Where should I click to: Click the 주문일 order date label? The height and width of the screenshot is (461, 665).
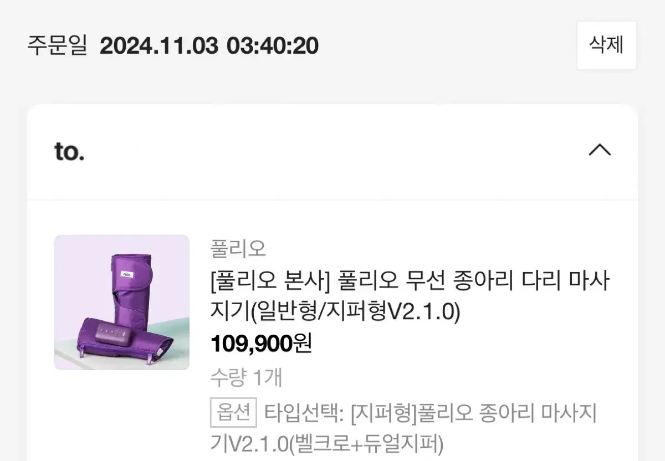[x=58, y=45]
